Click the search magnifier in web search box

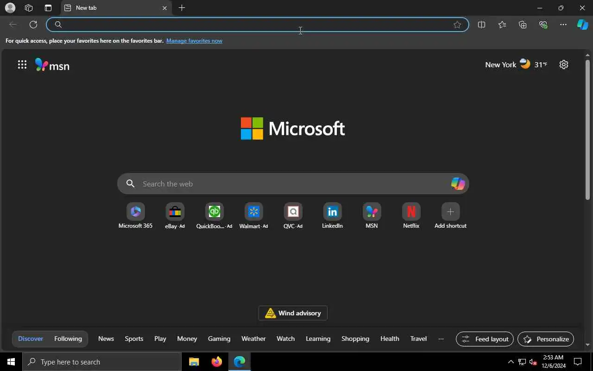tap(131, 184)
